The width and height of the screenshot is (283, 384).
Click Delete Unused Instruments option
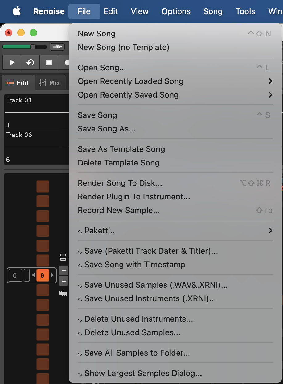138,319
